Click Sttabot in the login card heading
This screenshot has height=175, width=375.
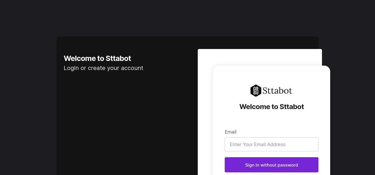coord(292,107)
